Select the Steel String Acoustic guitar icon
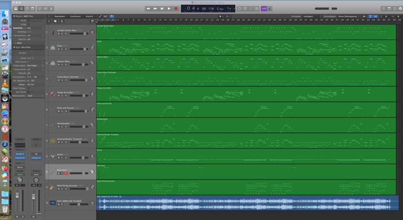Viewport: 403px width, 220px height. 52,188
